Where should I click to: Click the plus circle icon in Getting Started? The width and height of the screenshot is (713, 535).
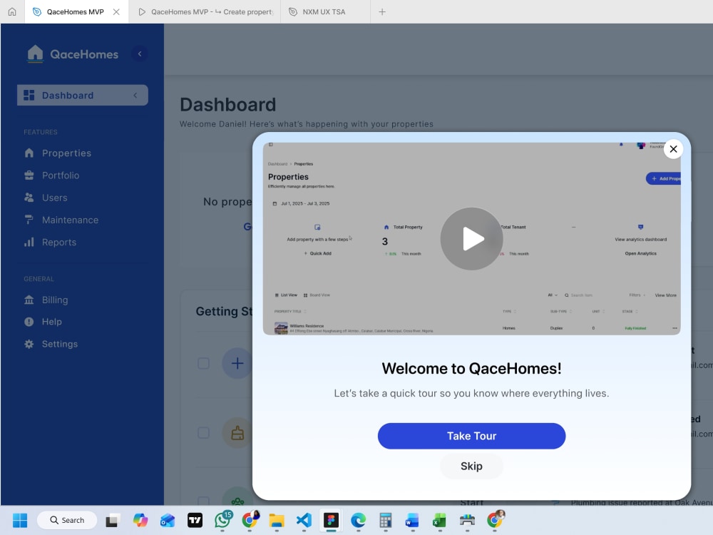click(237, 363)
